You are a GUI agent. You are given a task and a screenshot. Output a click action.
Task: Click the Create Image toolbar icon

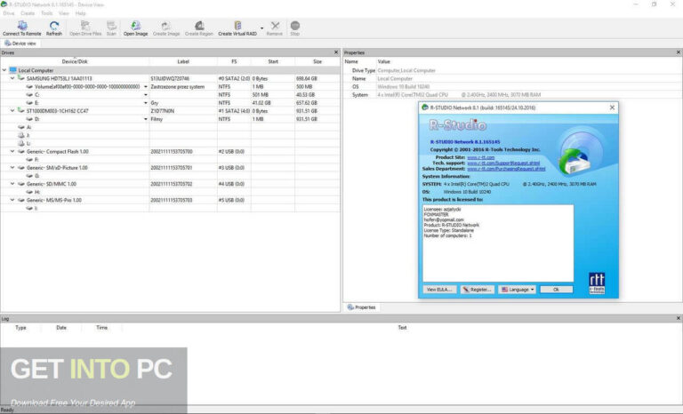(166, 26)
